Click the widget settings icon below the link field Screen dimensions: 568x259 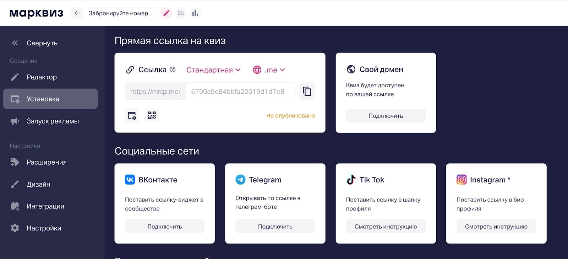pos(131,115)
